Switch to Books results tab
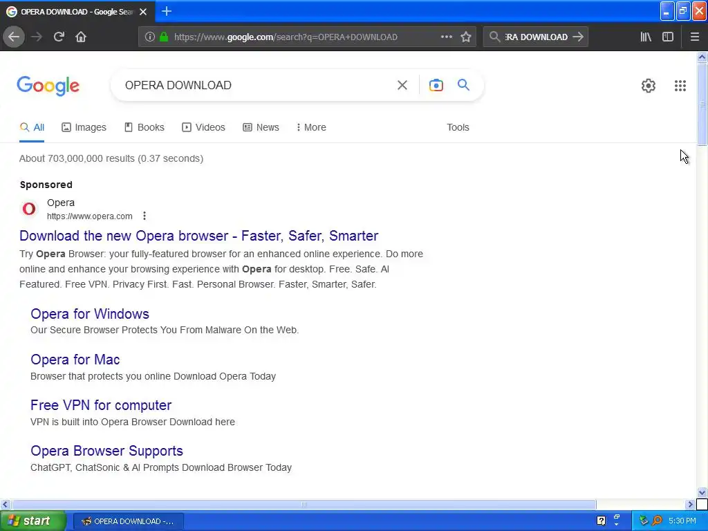The image size is (708, 531). pos(145,127)
